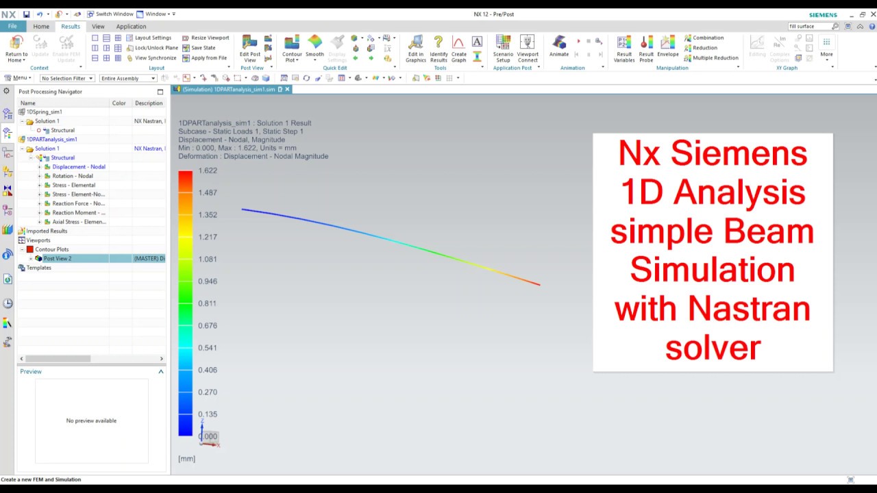
Task: Click the Roles sidebar icon with colored books
Action: 8,230
